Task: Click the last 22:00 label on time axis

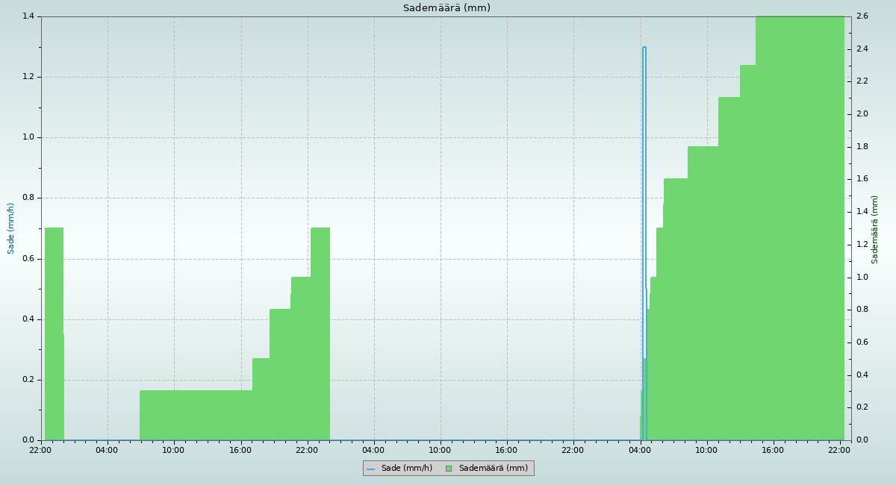Action: tap(839, 450)
